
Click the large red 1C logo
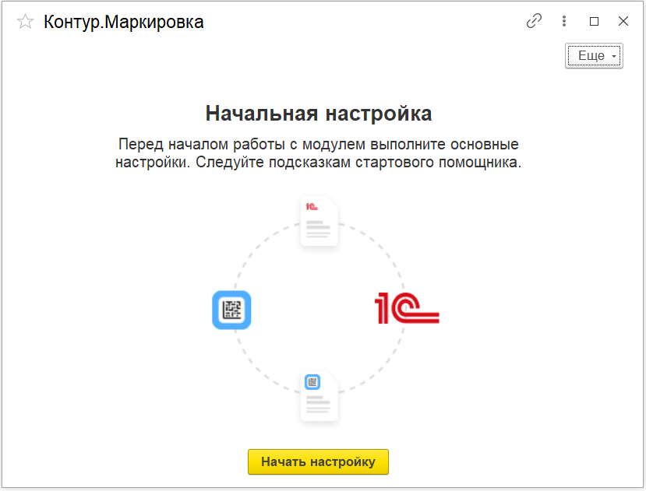click(x=407, y=309)
